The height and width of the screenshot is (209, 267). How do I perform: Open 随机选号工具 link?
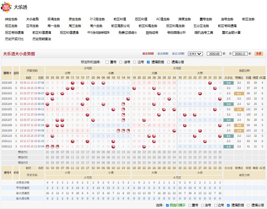[204, 33]
